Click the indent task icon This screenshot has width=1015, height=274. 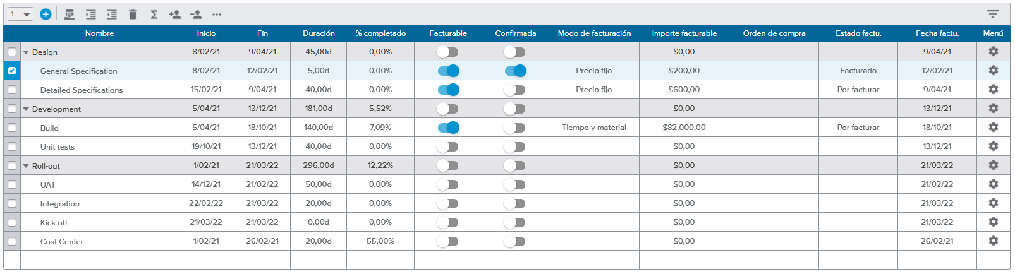(x=91, y=14)
